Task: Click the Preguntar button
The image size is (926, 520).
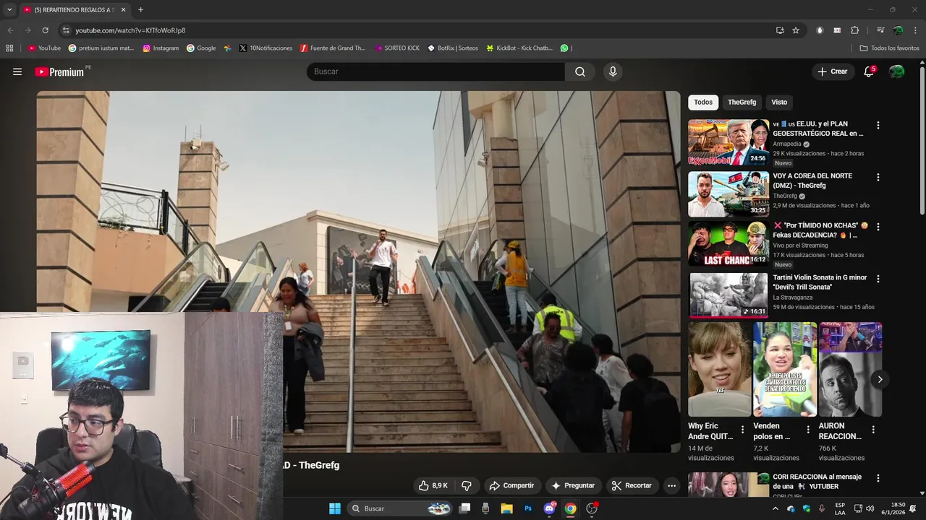Action: point(573,485)
